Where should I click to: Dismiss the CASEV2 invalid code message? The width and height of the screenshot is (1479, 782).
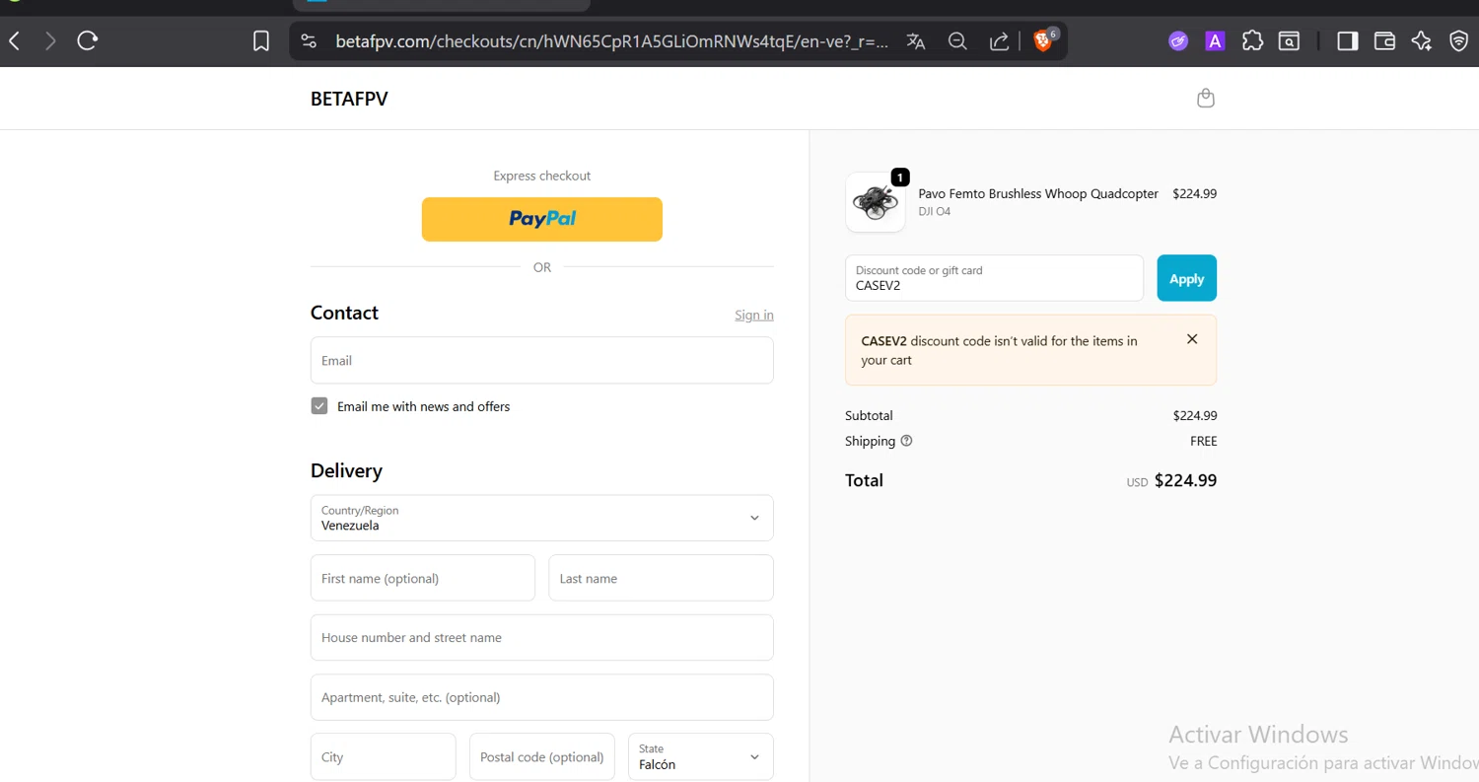(x=1192, y=339)
